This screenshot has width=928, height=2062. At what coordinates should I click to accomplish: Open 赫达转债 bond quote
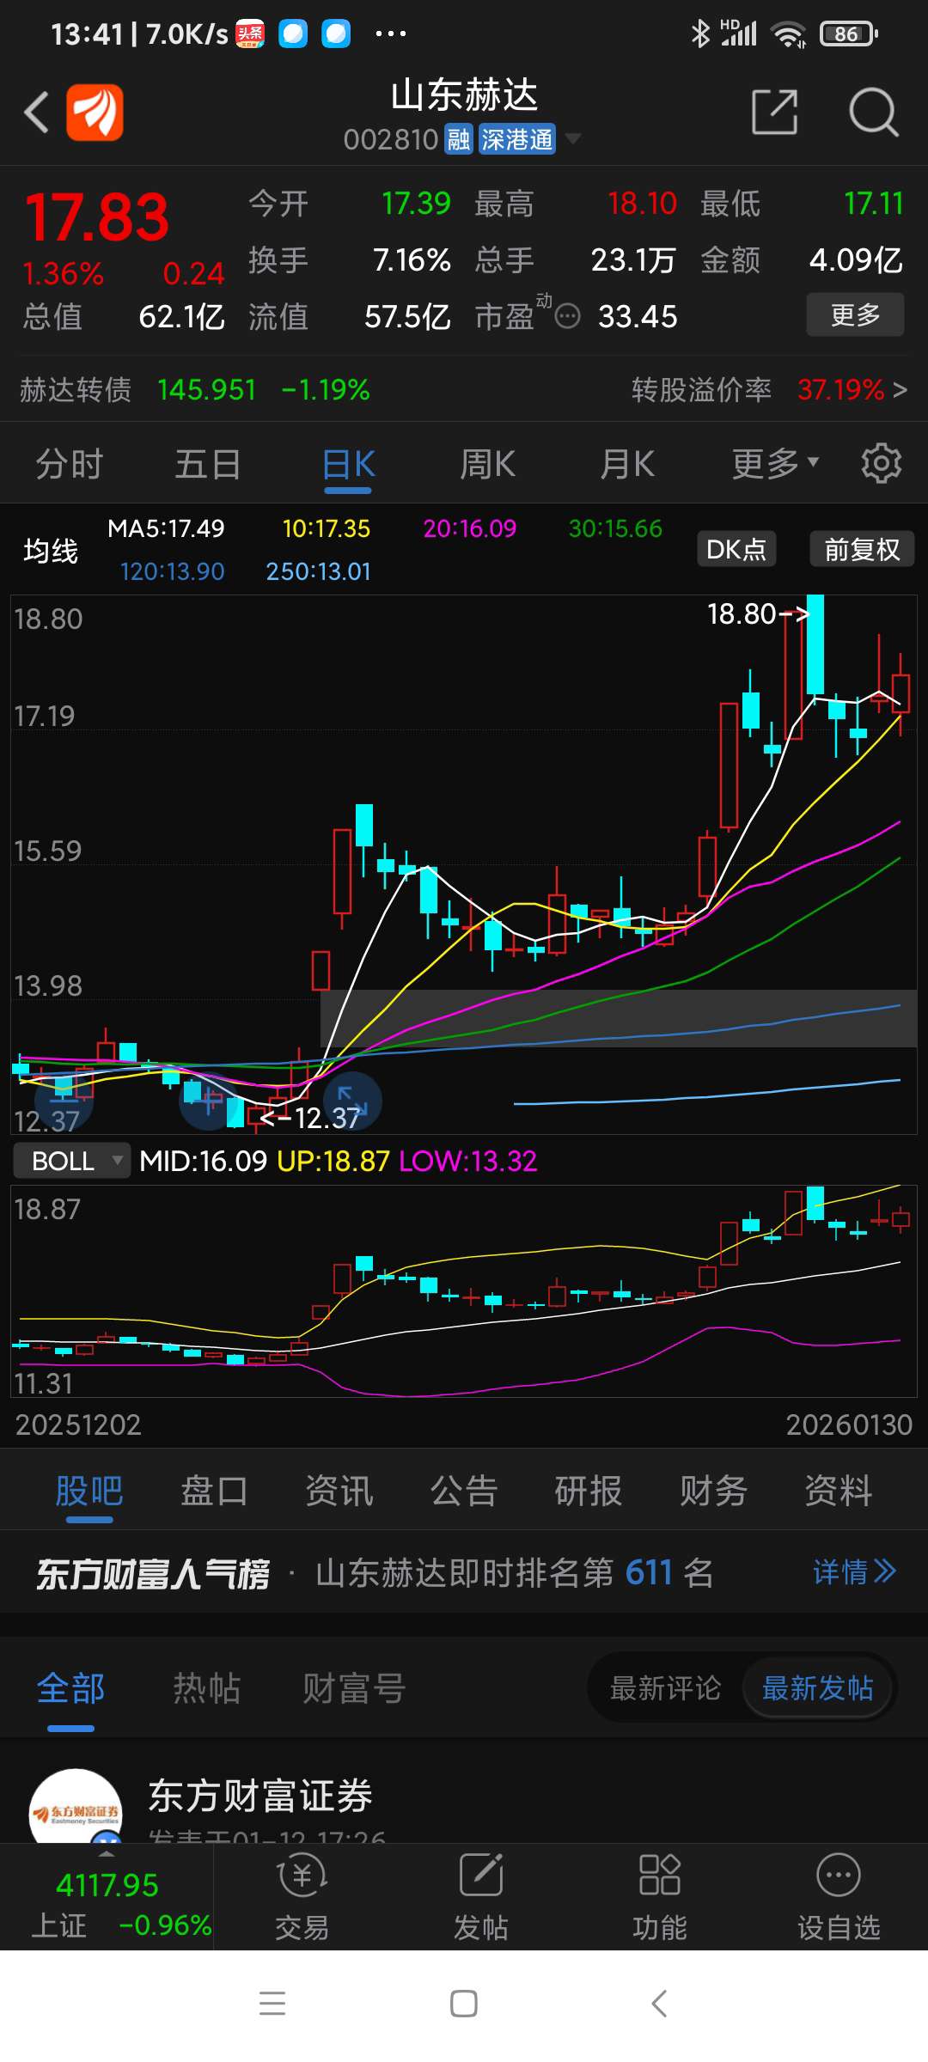(x=196, y=390)
